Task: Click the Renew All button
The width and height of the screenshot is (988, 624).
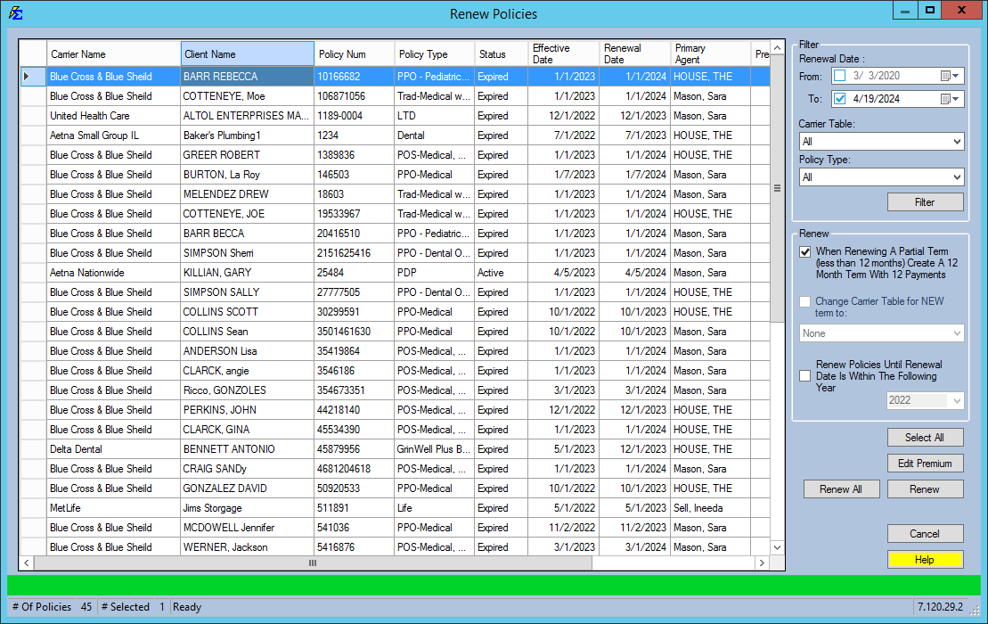Action: pyautogui.click(x=841, y=489)
